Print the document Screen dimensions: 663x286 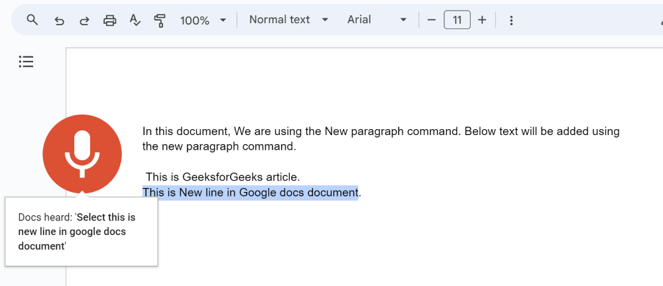pyautogui.click(x=109, y=21)
